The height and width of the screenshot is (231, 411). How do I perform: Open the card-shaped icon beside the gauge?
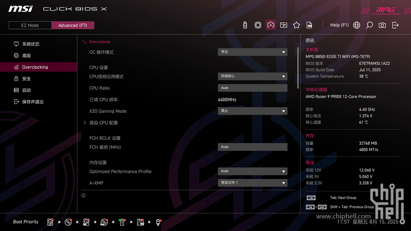(284, 25)
